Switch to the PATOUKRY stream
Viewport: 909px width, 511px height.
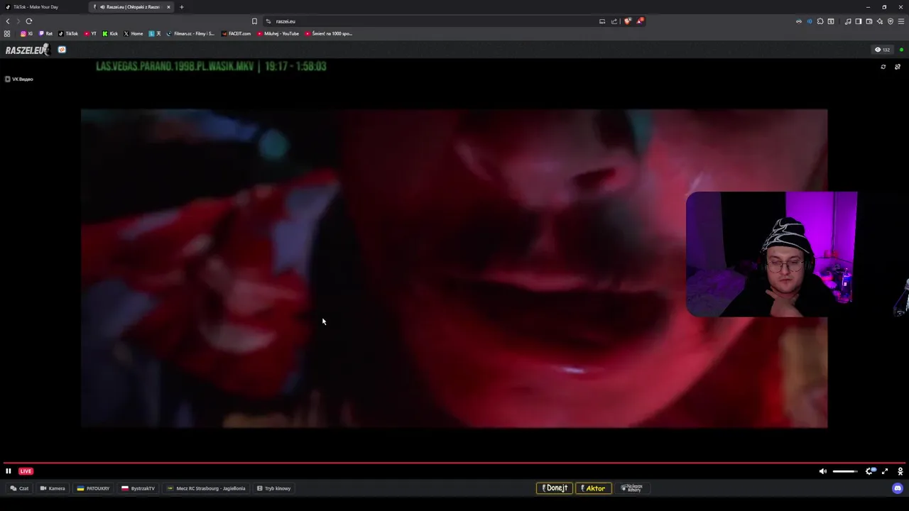[x=94, y=488]
